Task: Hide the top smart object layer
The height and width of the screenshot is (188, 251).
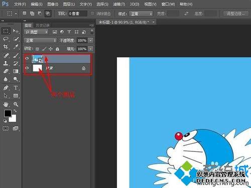Action: [x=27, y=58]
